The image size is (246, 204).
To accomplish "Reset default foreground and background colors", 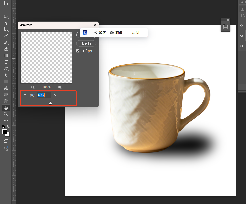I will [x=3, y=126].
